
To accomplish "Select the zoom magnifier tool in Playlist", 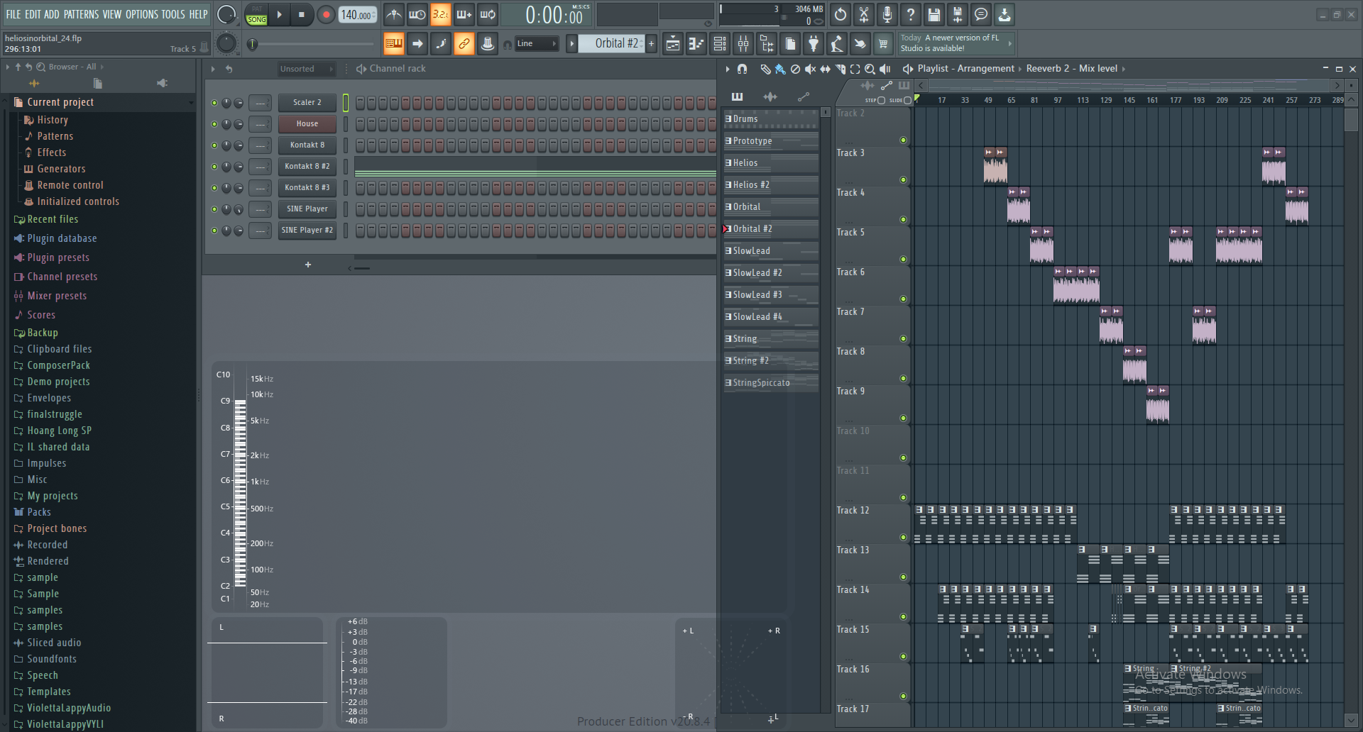I will pyautogui.click(x=870, y=69).
